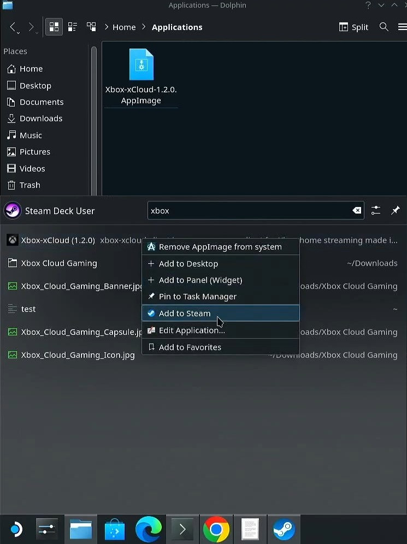Screen dimensions: 407x544
Task: Choose Edit Application...
Action: [221, 330]
